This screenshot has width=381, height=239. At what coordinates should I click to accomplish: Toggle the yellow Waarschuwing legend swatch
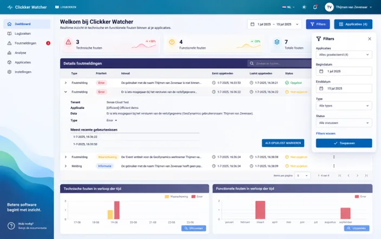click(x=167, y=197)
